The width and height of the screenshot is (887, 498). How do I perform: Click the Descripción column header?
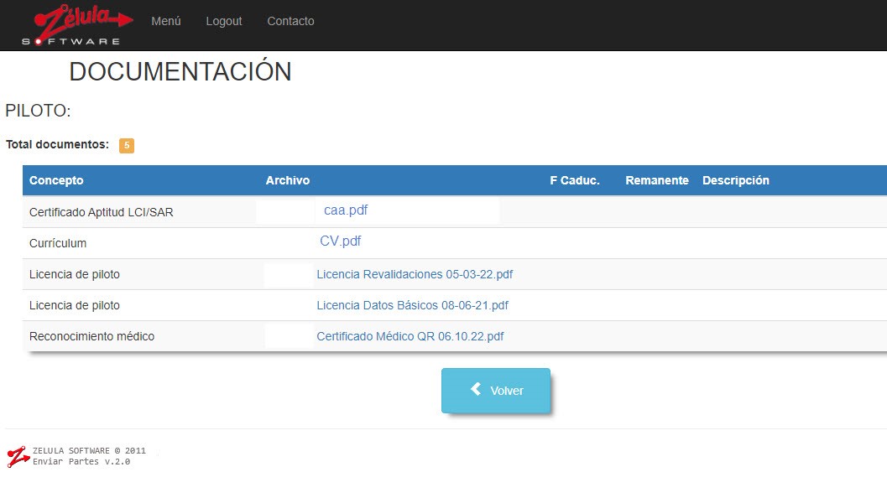click(x=736, y=180)
